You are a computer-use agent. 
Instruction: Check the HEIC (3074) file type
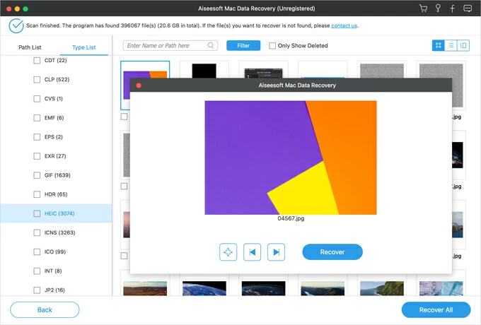[x=37, y=213]
